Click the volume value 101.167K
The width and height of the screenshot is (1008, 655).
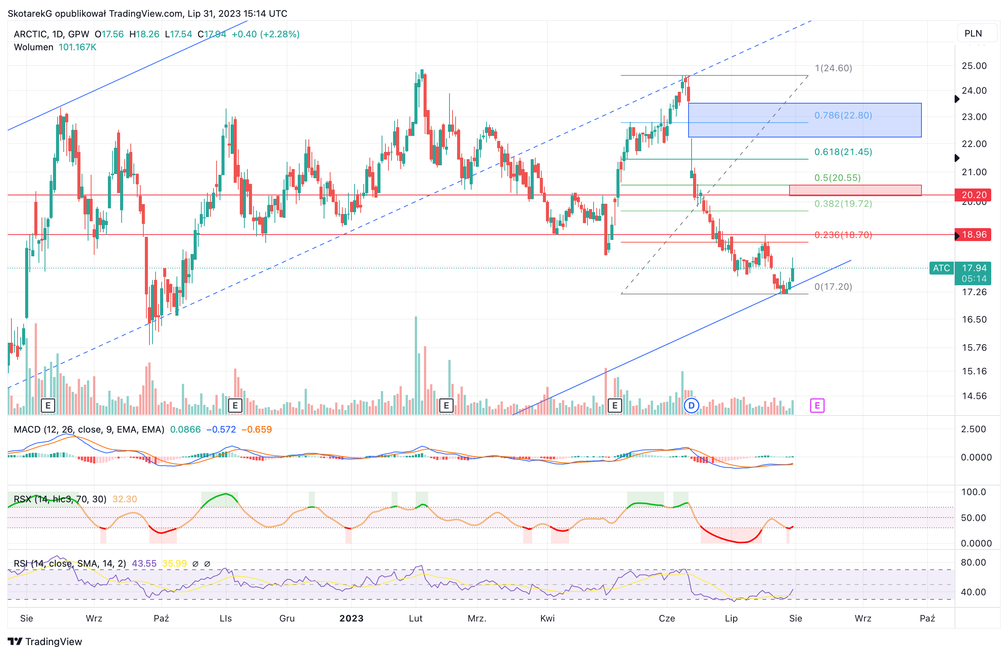point(77,47)
